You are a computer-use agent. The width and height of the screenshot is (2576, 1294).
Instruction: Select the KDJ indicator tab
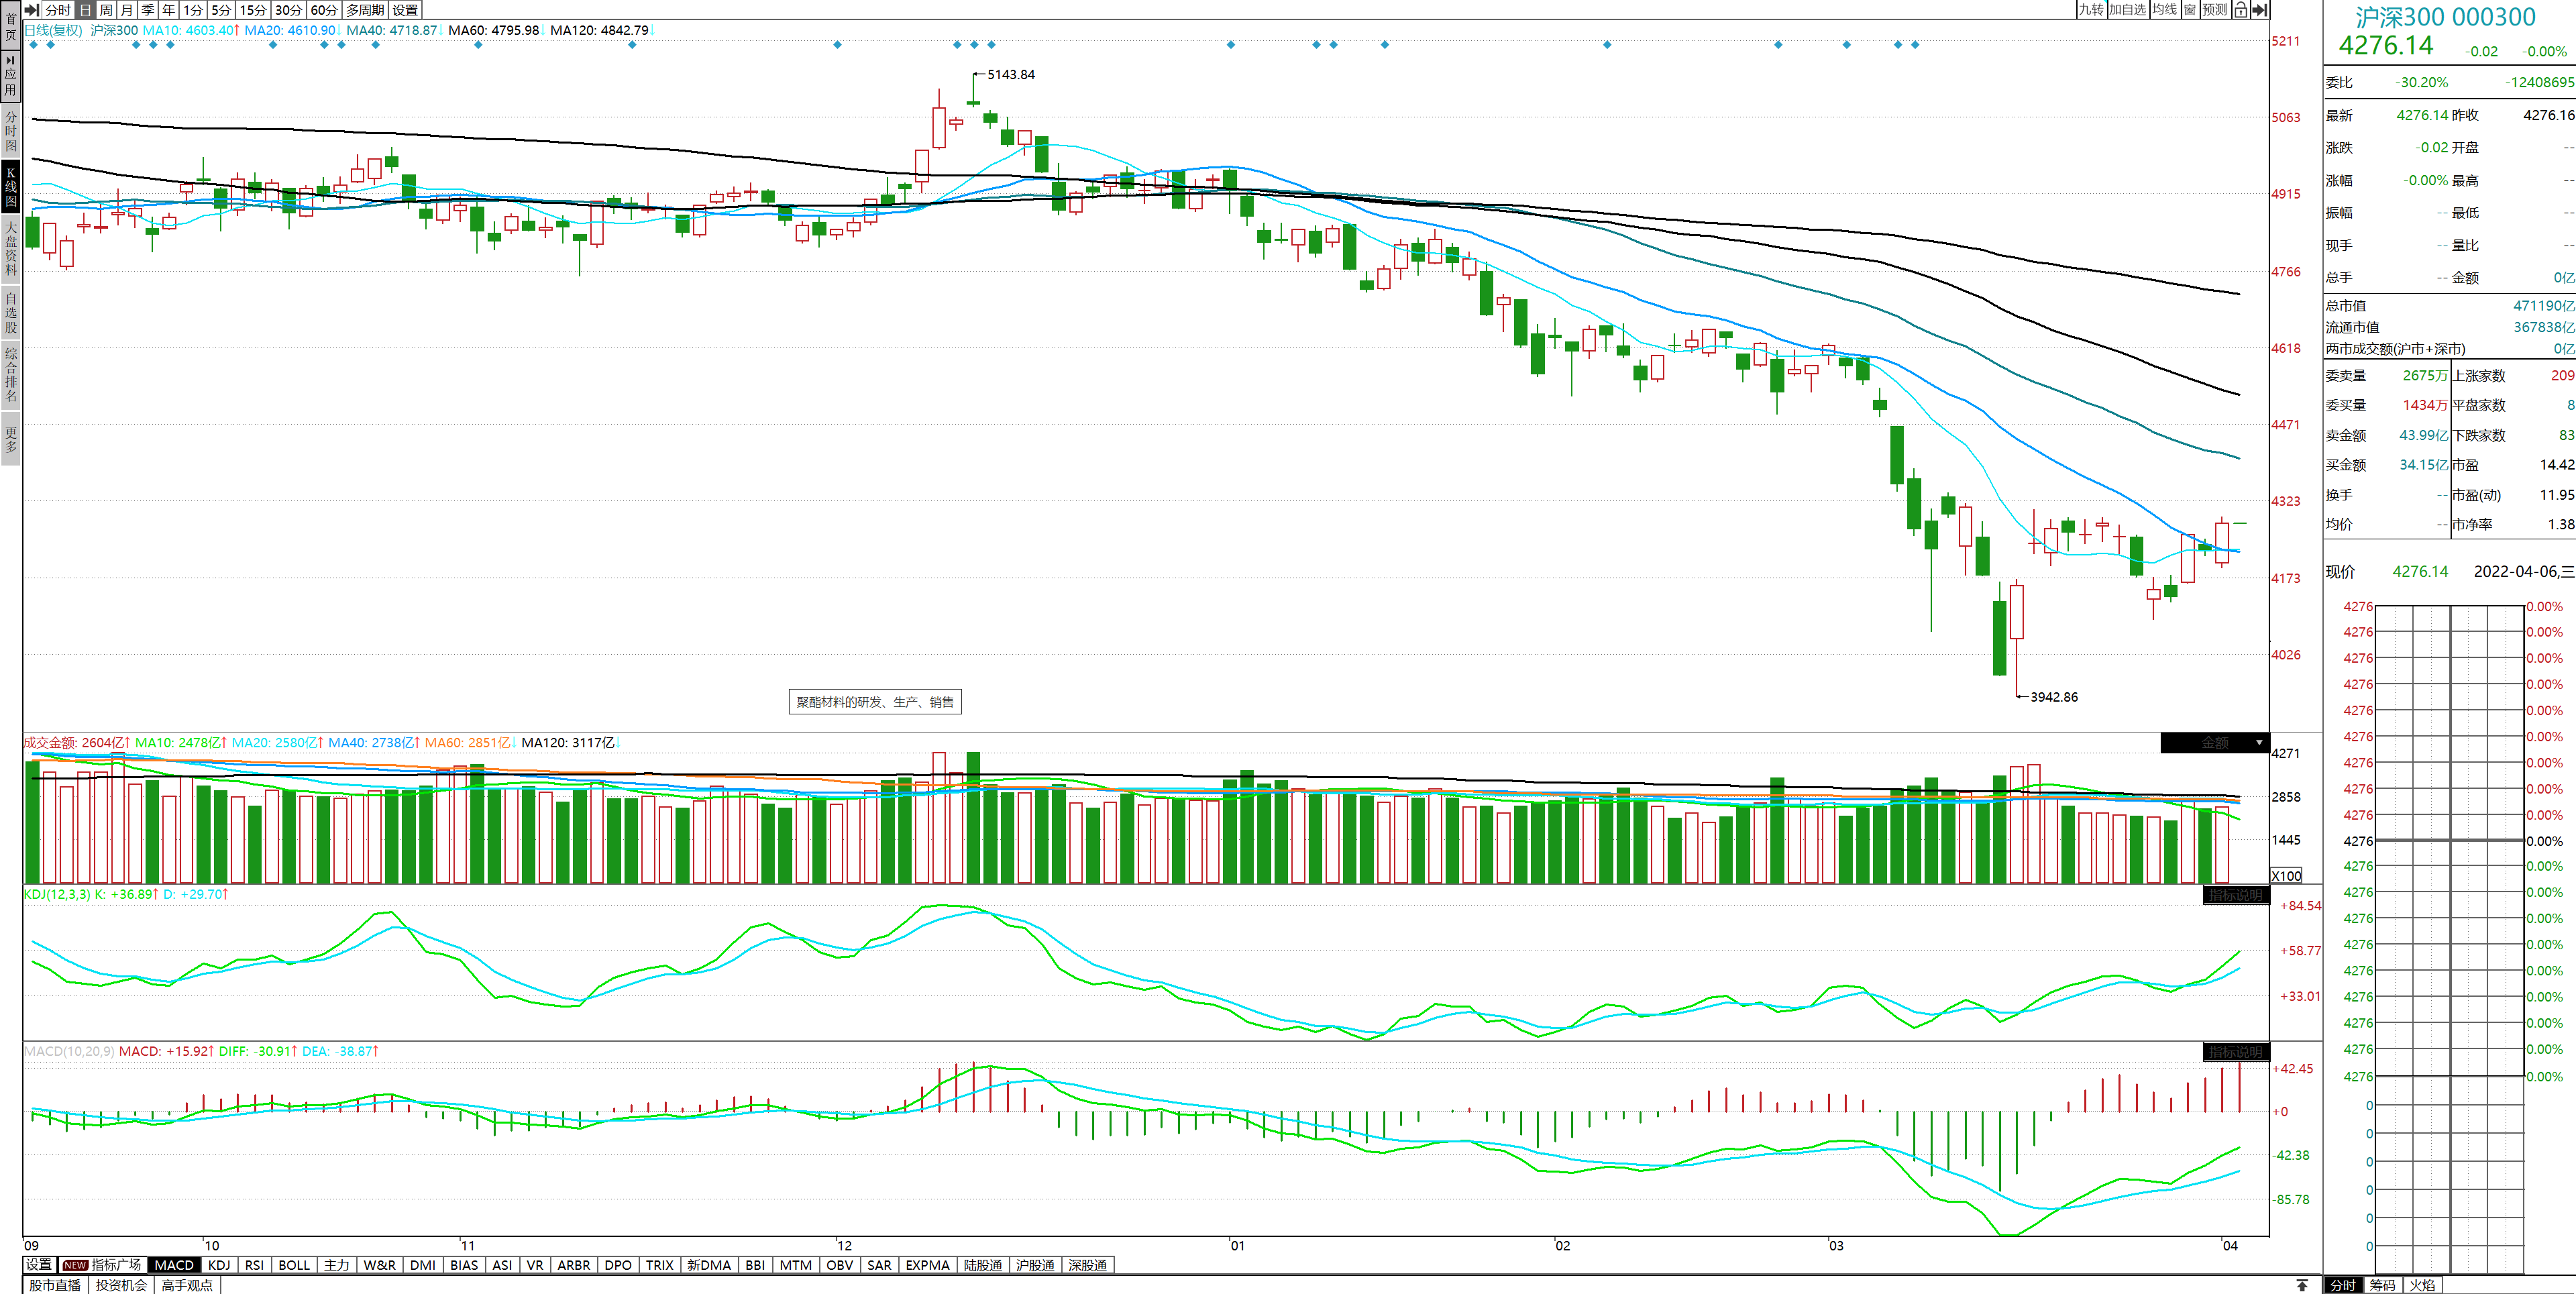click(219, 1265)
